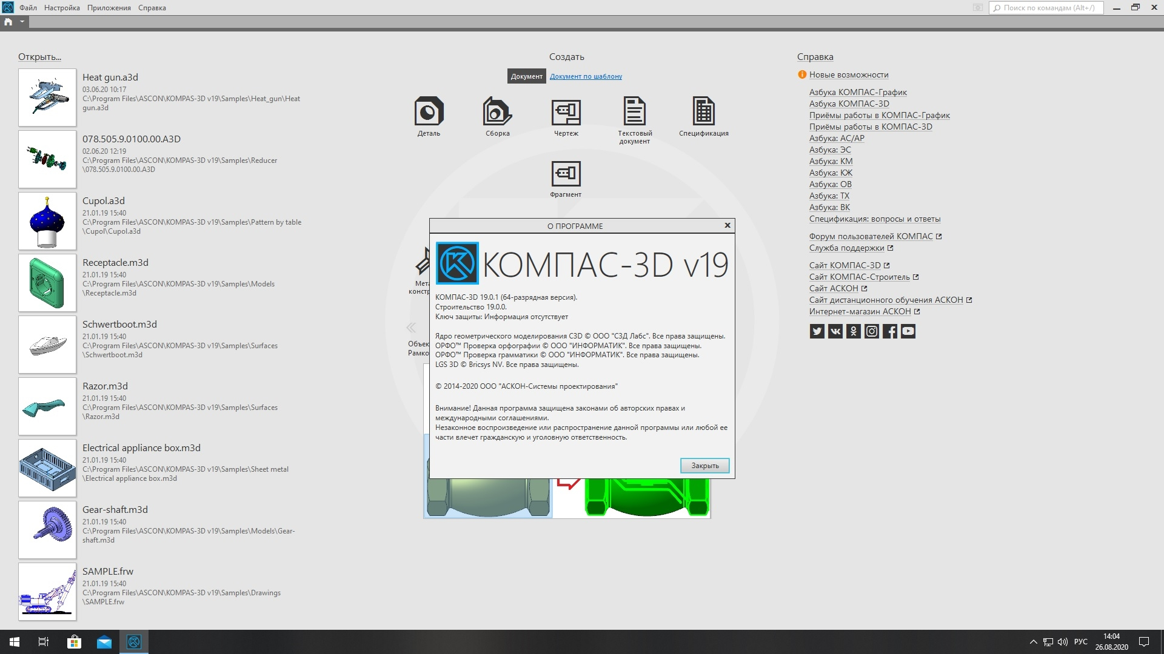
Task: Open the SAMPLE.frw drawing thumbnail
Action: tap(47, 592)
